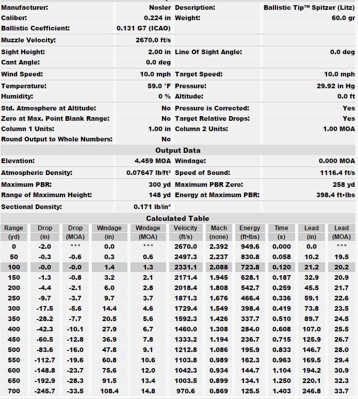Select windage output value 0.000 MOA

pos(337,161)
